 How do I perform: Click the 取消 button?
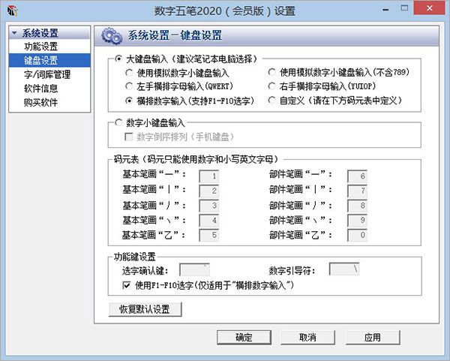[x=307, y=337]
